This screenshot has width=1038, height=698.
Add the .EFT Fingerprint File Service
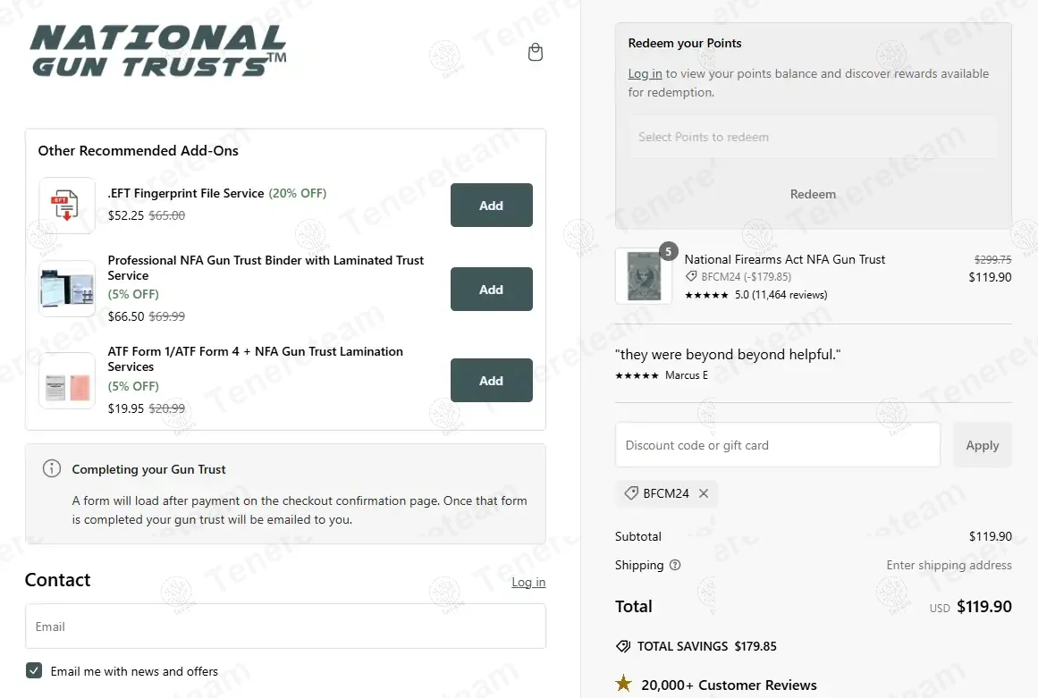(x=491, y=206)
